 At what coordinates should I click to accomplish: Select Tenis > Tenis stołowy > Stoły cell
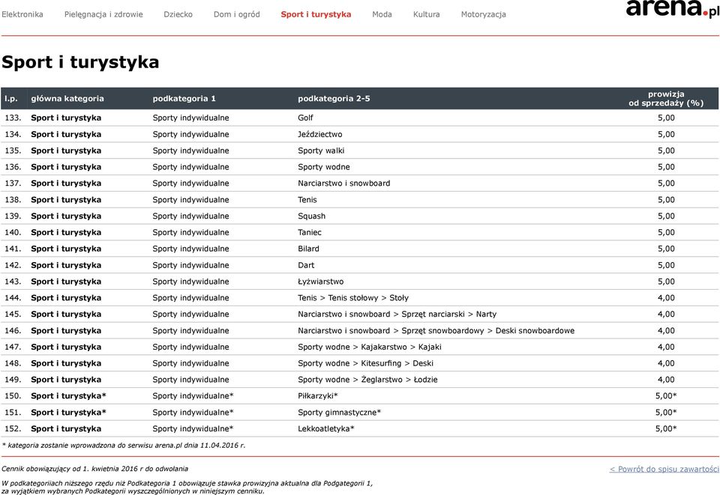pos(353,298)
